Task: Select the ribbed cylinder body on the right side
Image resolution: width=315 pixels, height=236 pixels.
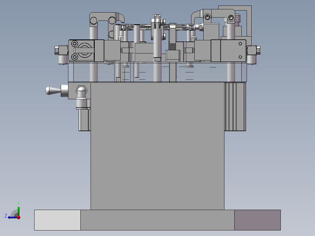Action: [235, 107]
